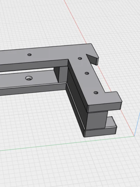Select the vertical post face beneath the top plate
The height and width of the screenshot is (187, 140).
[97, 120]
